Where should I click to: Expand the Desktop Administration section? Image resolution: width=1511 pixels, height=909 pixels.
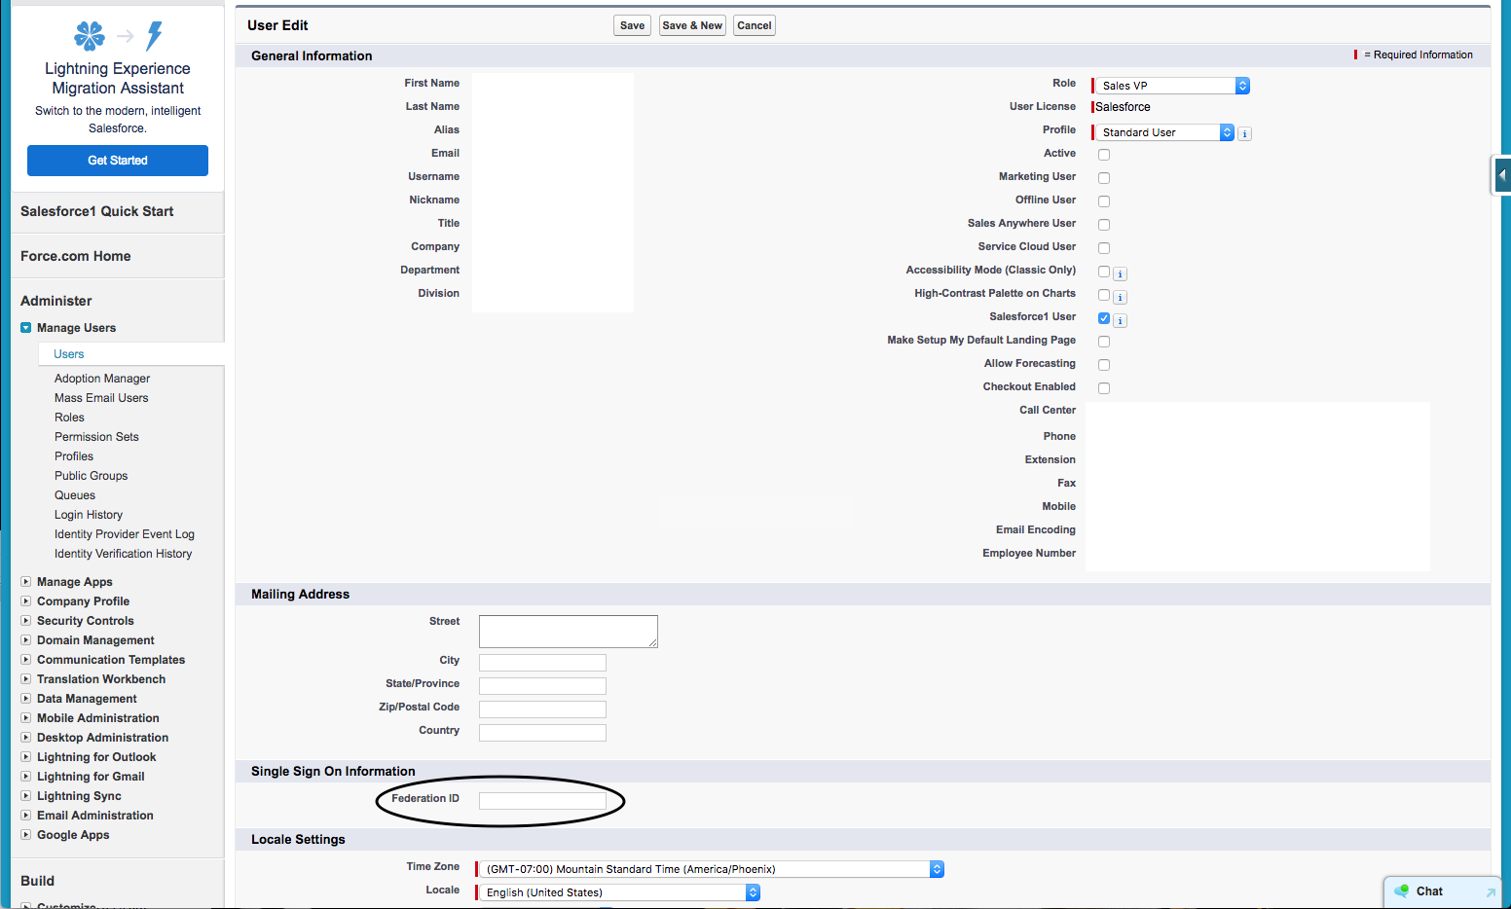pyautogui.click(x=26, y=738)
